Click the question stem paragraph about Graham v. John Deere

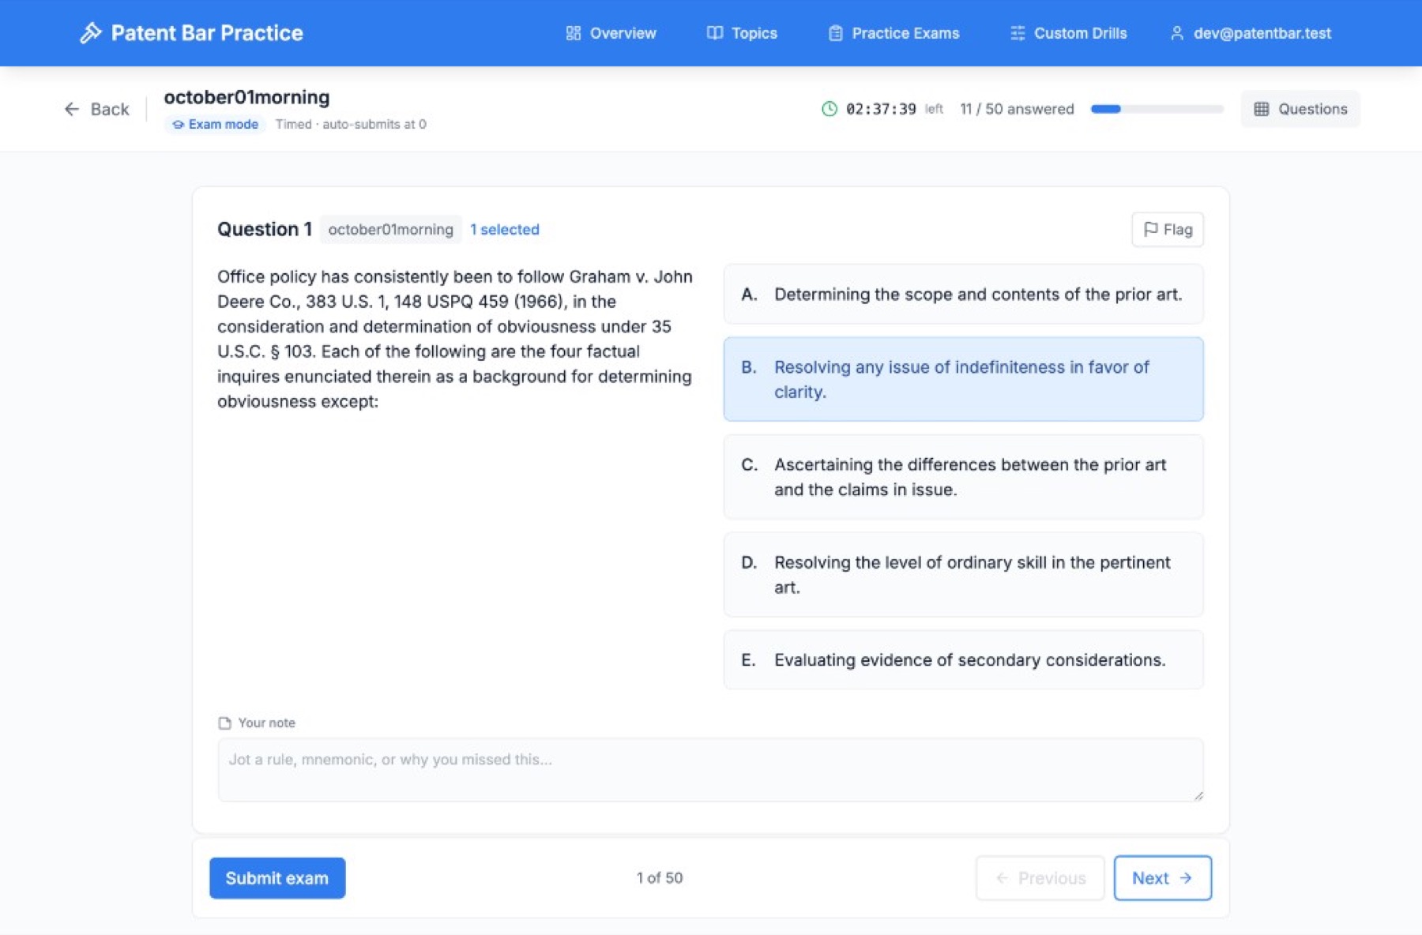pos(455,339)
